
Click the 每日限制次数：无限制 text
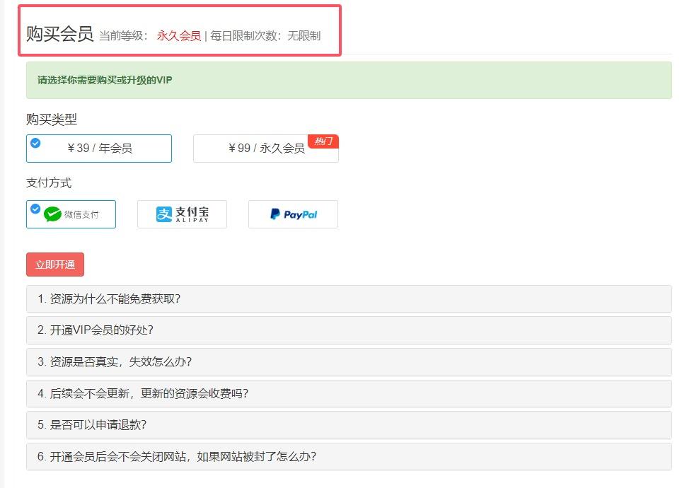(x=265, y=36)
